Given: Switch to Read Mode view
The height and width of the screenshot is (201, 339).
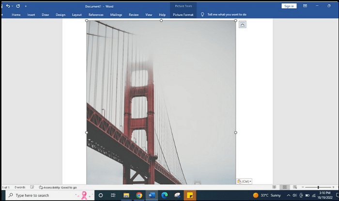Looking at the screenshot, I should pyautogui.click(x=274, y=187).
